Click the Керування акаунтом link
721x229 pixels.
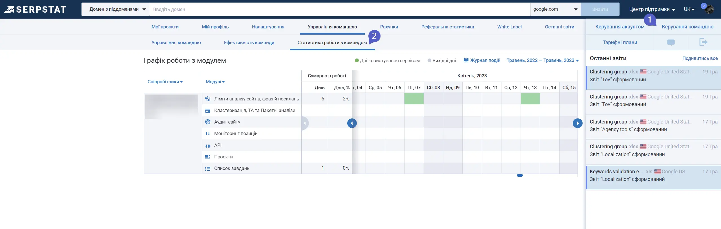[620, 27]
